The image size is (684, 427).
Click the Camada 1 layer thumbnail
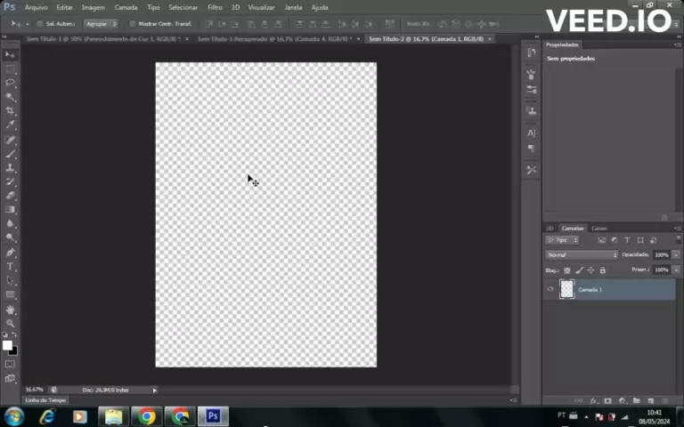coord(566,289)
